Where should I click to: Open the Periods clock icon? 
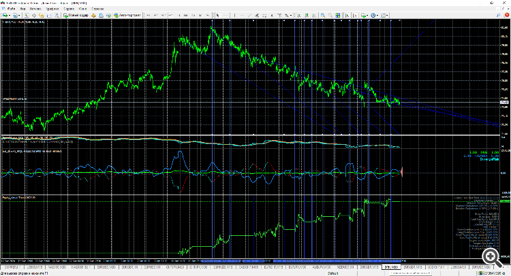coord(373,15)
